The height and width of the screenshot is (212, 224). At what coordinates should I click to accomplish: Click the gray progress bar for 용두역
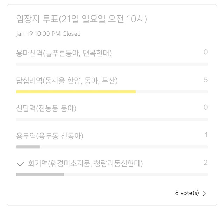(x=28, y=147)
